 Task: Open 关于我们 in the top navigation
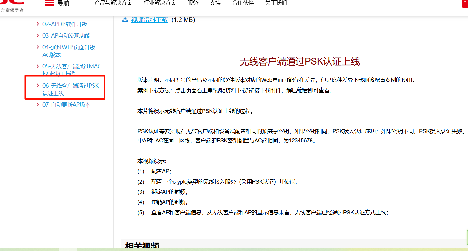pos(276,3)
